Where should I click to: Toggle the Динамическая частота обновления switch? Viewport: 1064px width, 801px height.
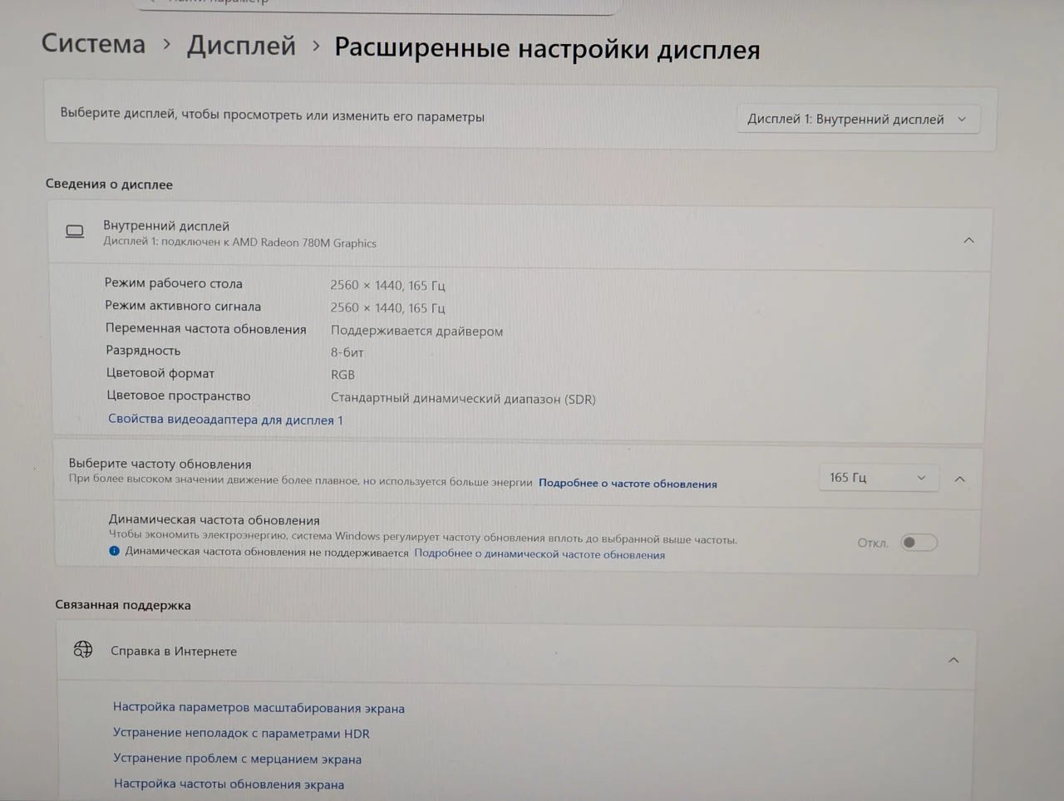919,543
